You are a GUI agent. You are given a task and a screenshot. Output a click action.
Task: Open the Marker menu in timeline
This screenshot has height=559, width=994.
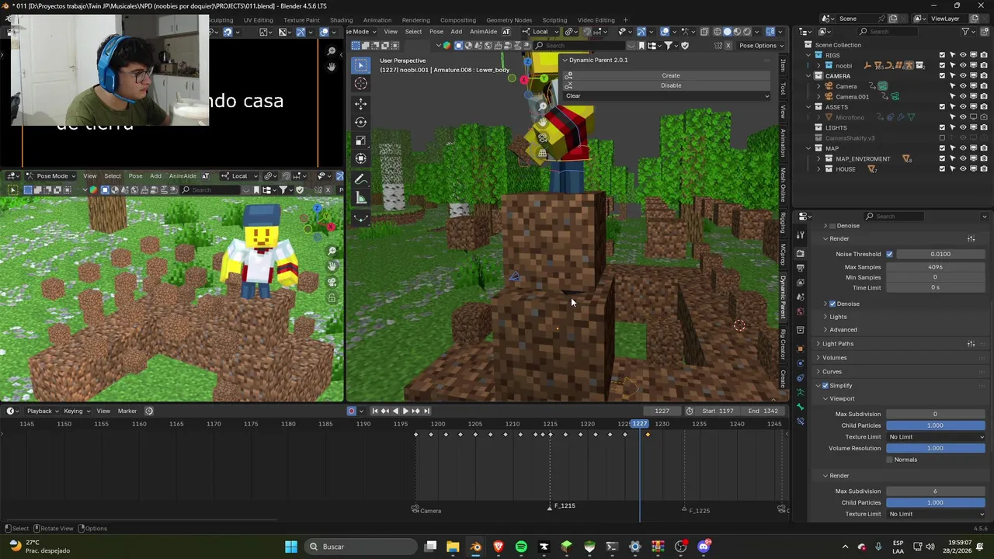pyautogui.click(x=127, y=411)
